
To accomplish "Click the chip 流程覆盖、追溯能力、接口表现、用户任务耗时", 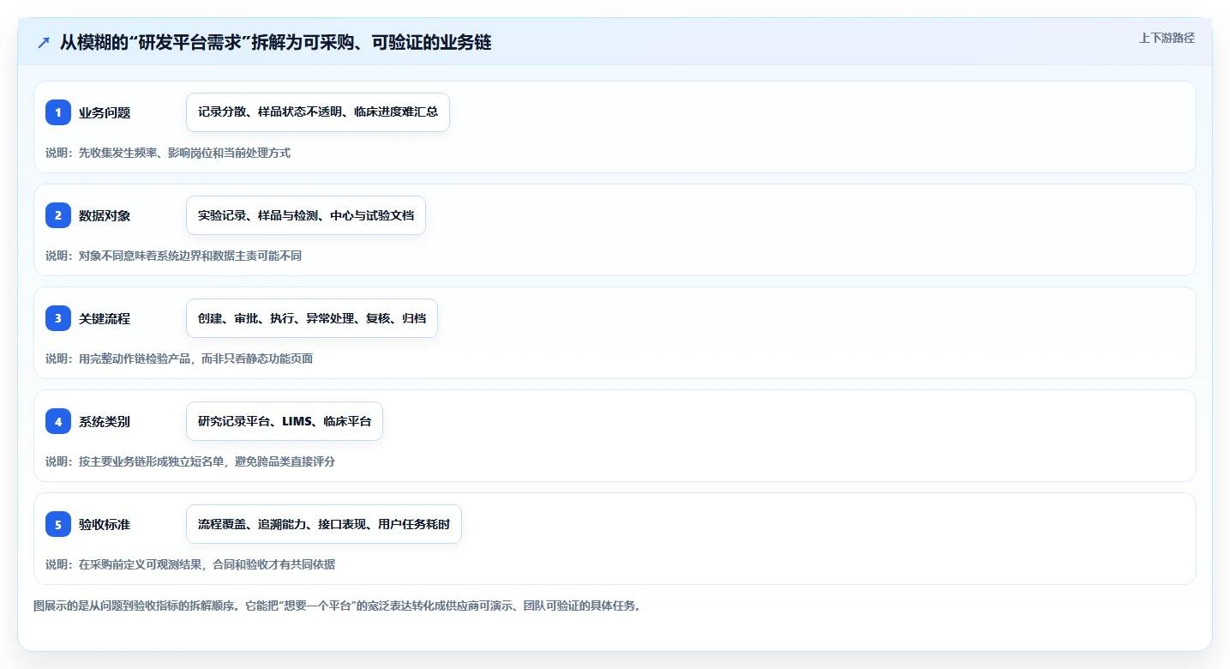I will (x=324, y=524).
